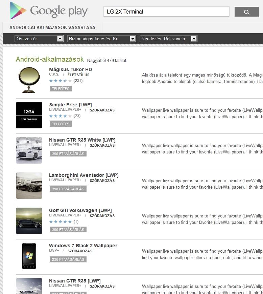The height and width of the screenshot is (294, 263).
Task: Click the star rating of Simple Free [LWP]
Action: [x=60, y=116]
